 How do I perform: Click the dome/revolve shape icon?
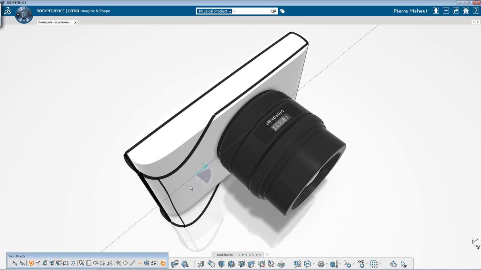coord(281,264)
